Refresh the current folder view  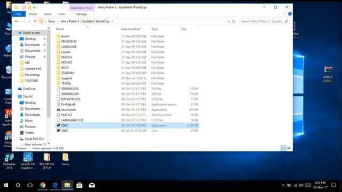(x=234, y=21)
